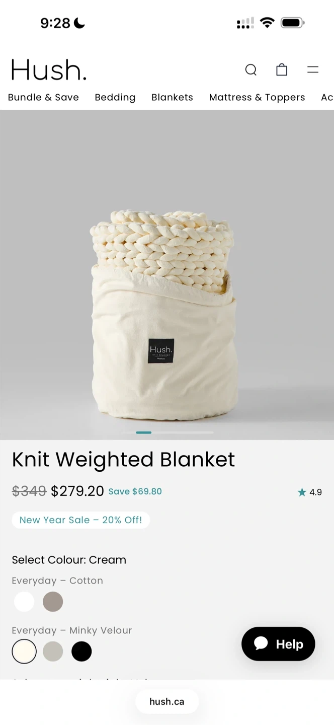Select the black Minky Velour swatch
334x725 pixels.
click(x=81, y=651)
